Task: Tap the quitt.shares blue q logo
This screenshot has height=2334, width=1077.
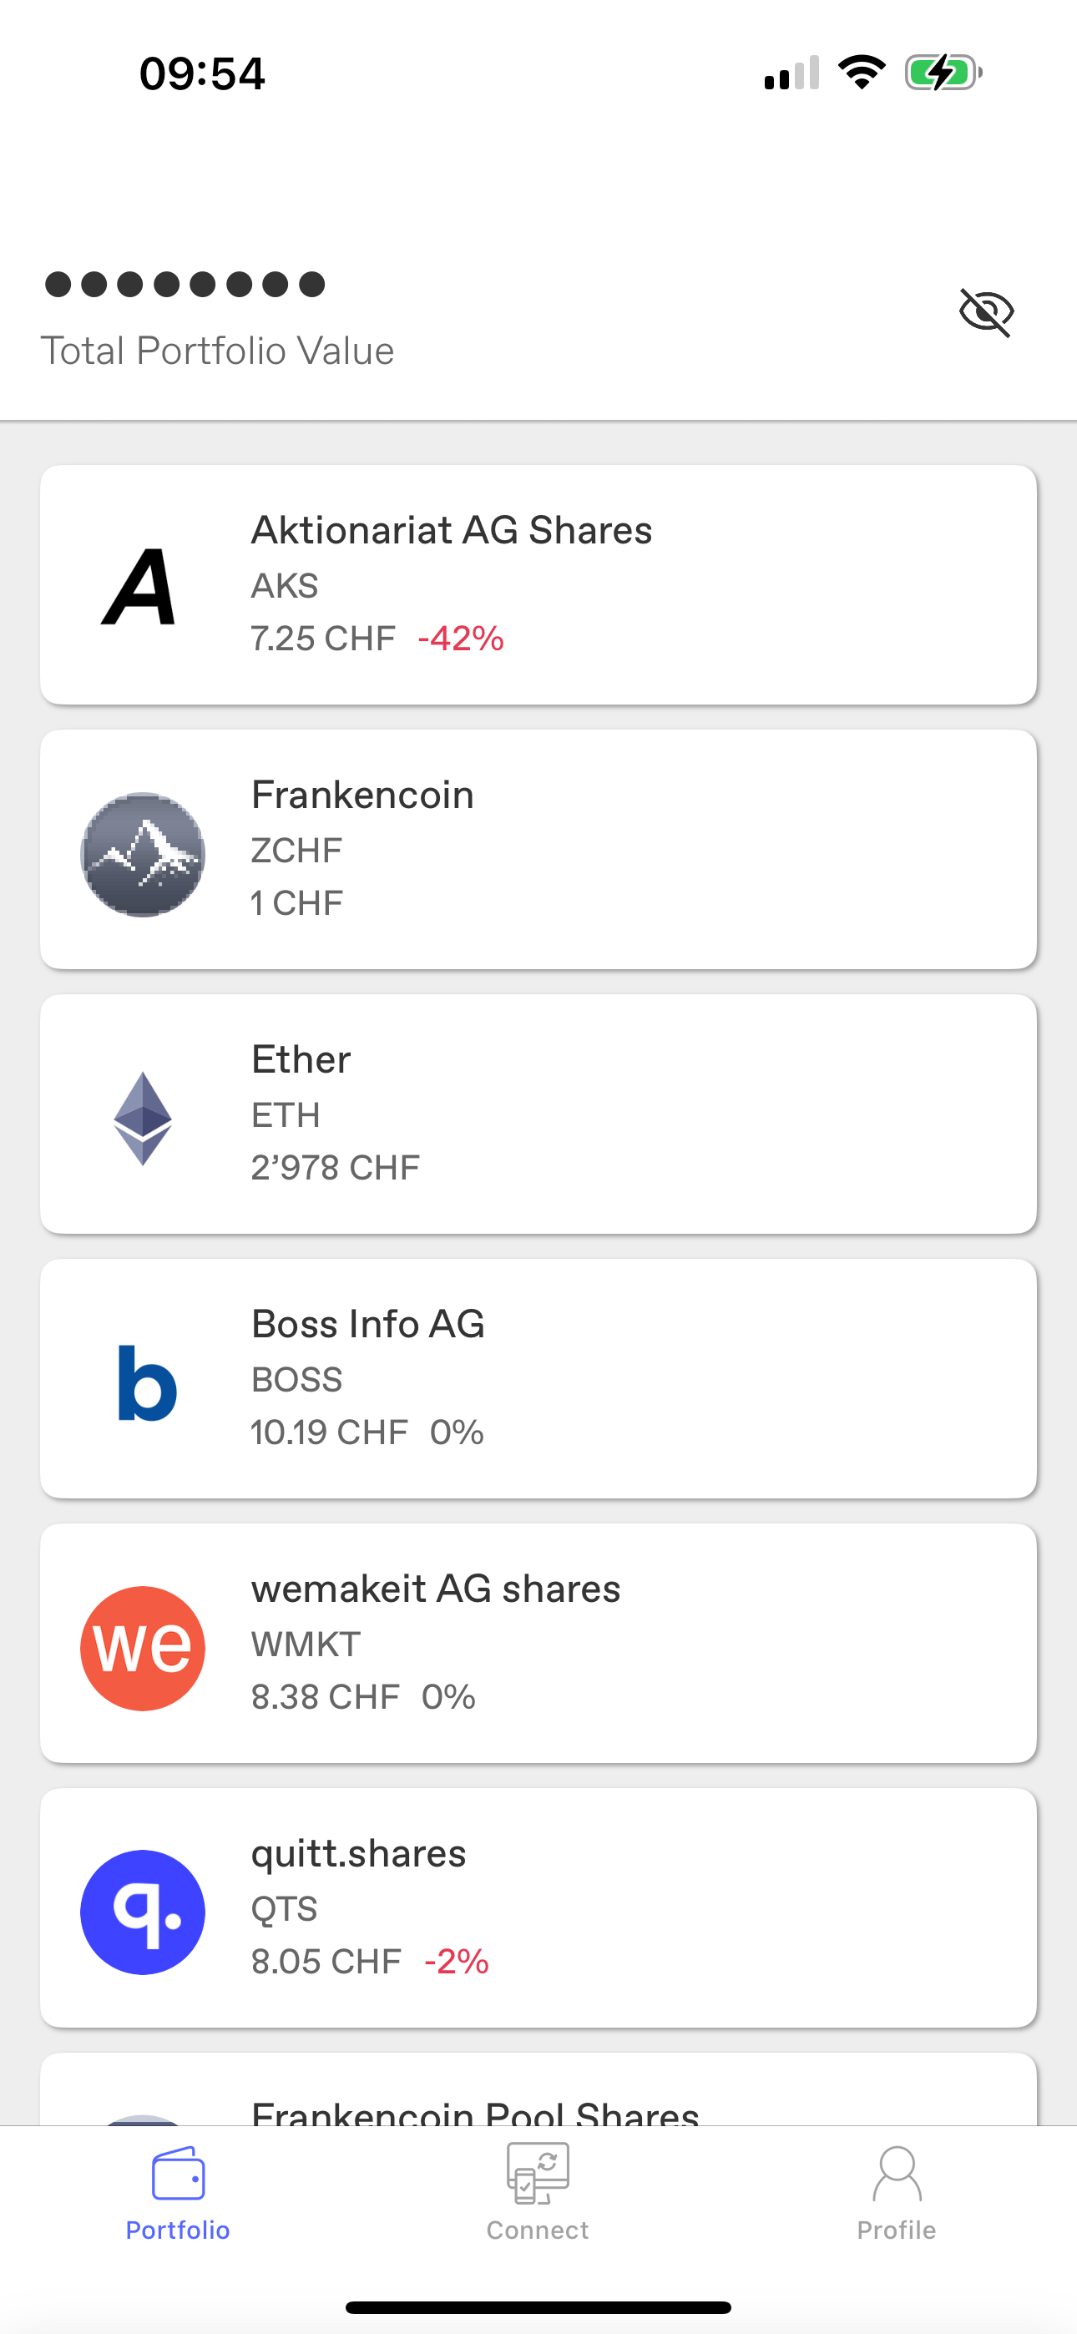Action: click(x=142, y=1912)
